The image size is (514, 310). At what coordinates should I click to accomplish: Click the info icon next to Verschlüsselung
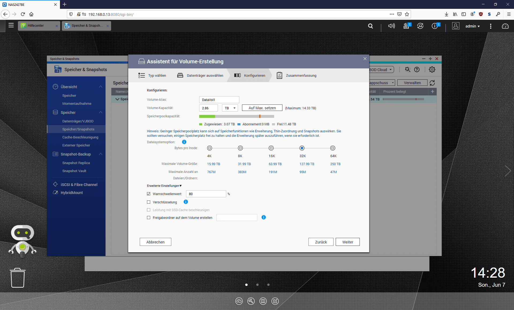point(186,202)
